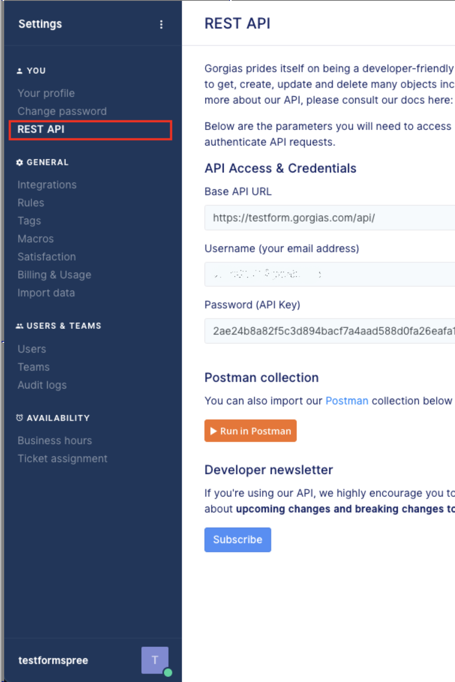Click the Run in Postman button
The image size is (455, 682).
tap(250, 431)
